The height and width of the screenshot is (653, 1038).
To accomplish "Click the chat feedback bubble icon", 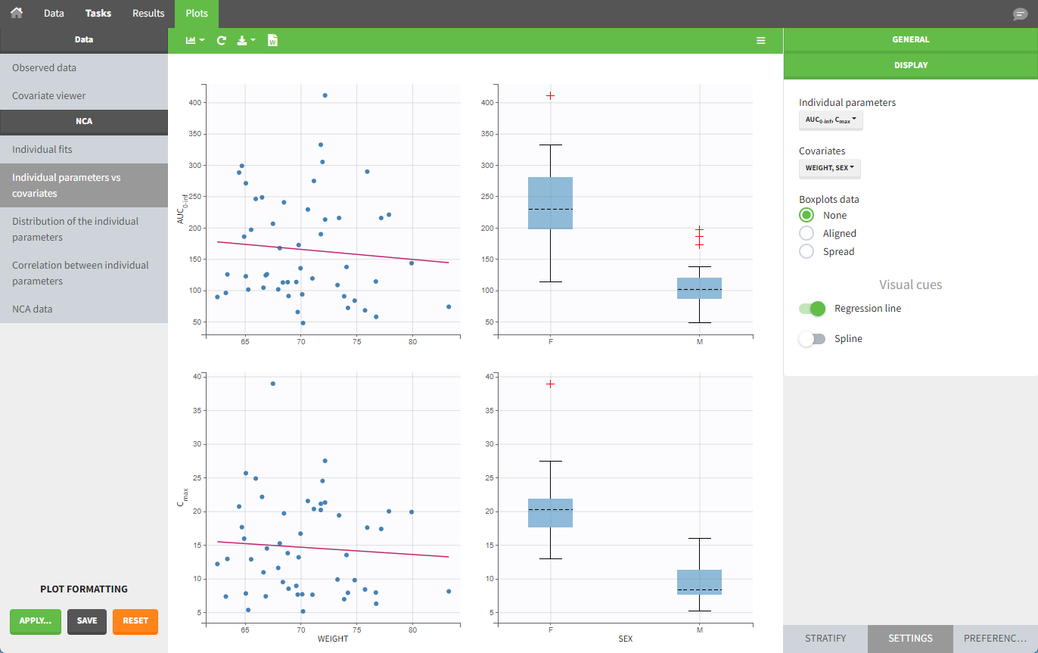I will (1020, 14).
